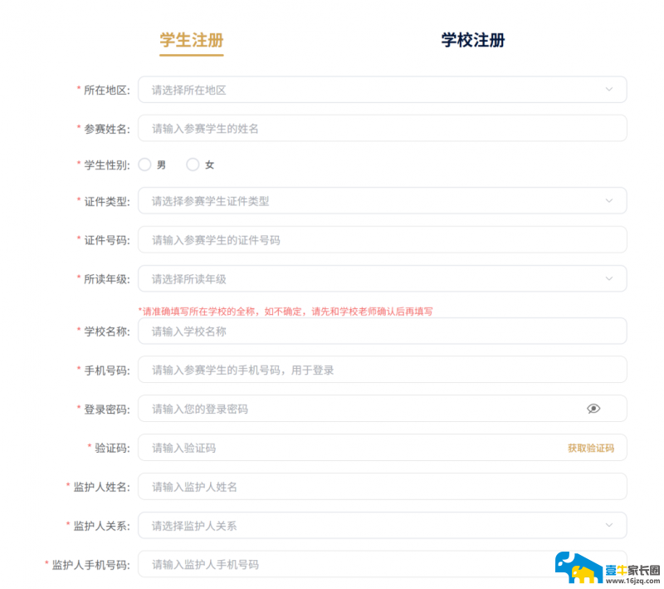Screen dimensions: 664x589
Task: Toggle password visibility eye icon
Action: tap(593, 409)
